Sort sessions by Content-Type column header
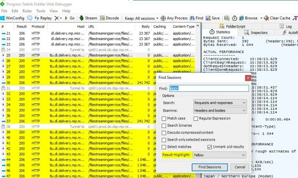Image resolution: width=298 pixels, height=178 pixels. click(183, 26)
